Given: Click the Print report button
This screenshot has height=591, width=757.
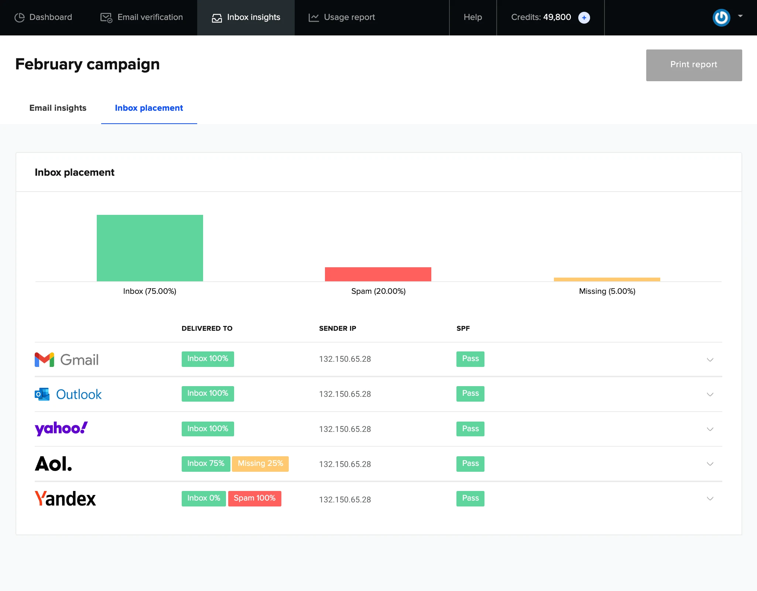Looking at the screenshot, I should click(694, 65).
